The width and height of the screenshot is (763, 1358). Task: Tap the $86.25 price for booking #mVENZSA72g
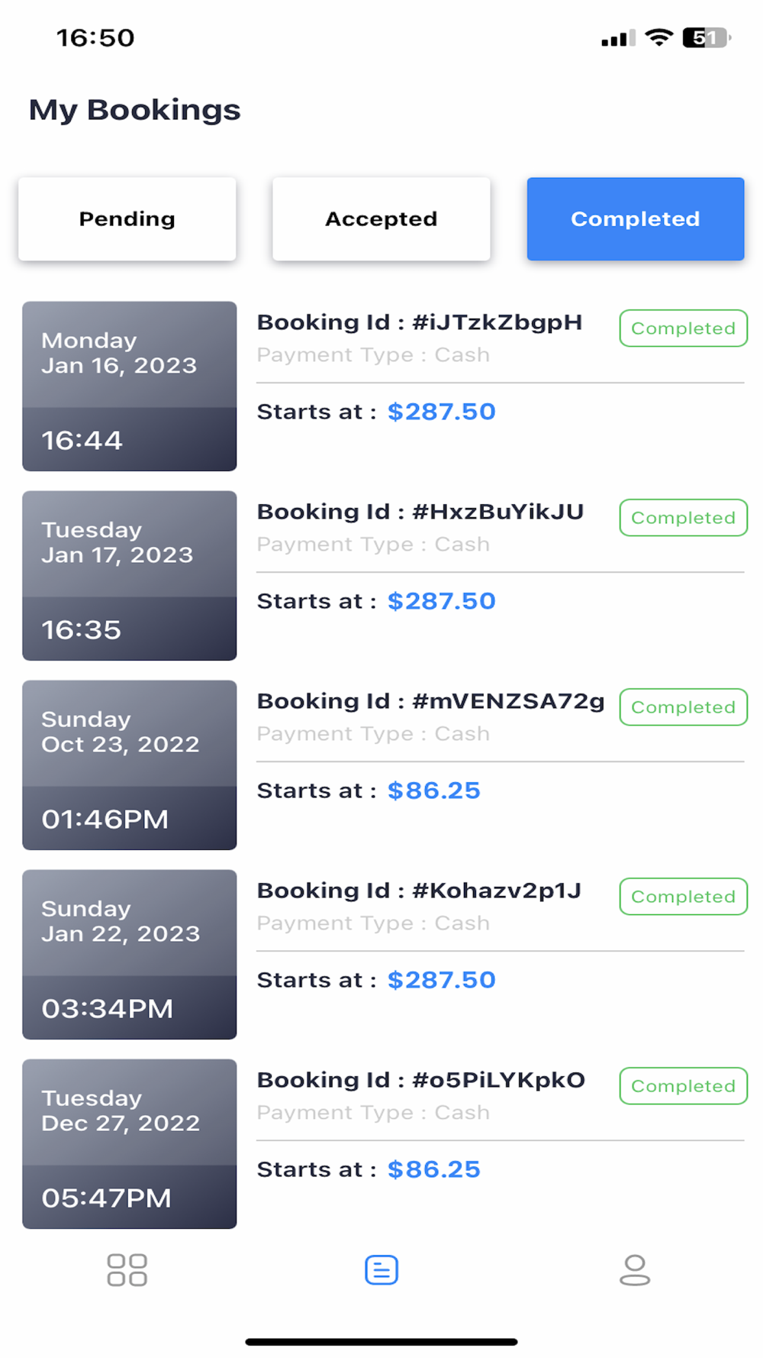point(433,791)
